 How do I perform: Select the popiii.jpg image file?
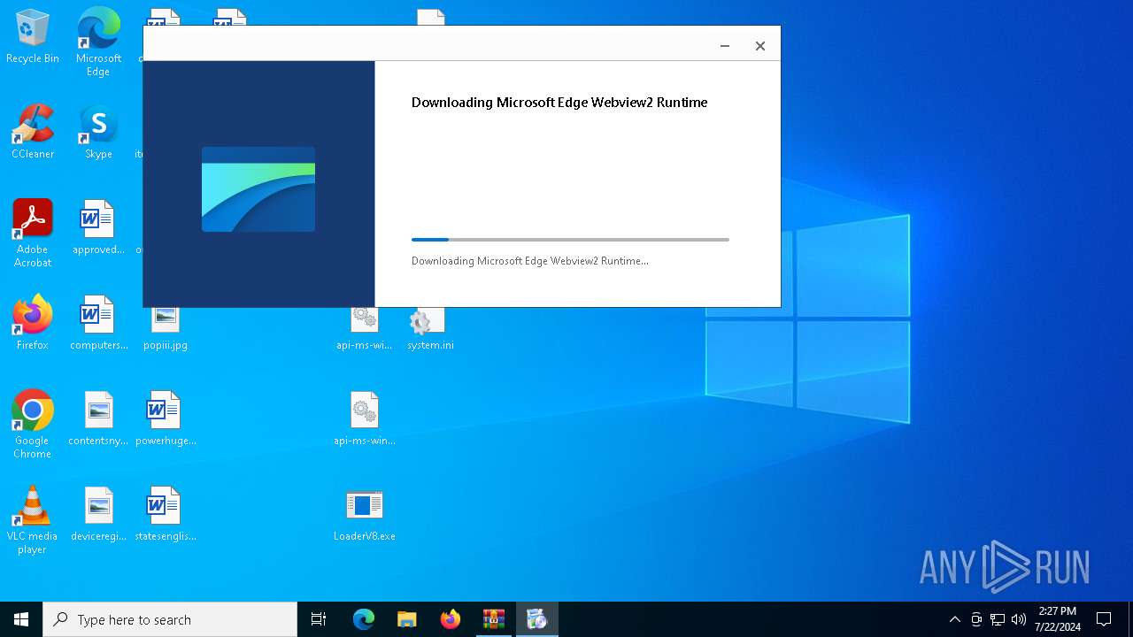click(166, 329)
